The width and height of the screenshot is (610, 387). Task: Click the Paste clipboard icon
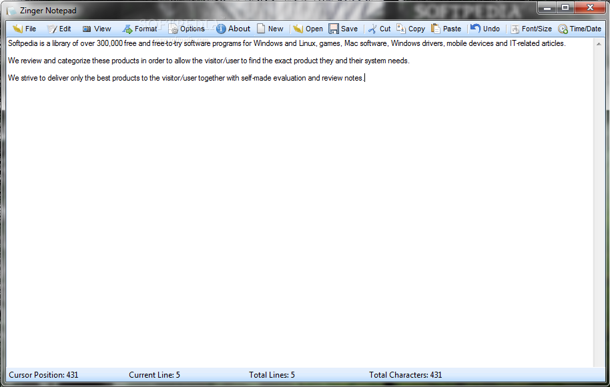tap(436, 29)
